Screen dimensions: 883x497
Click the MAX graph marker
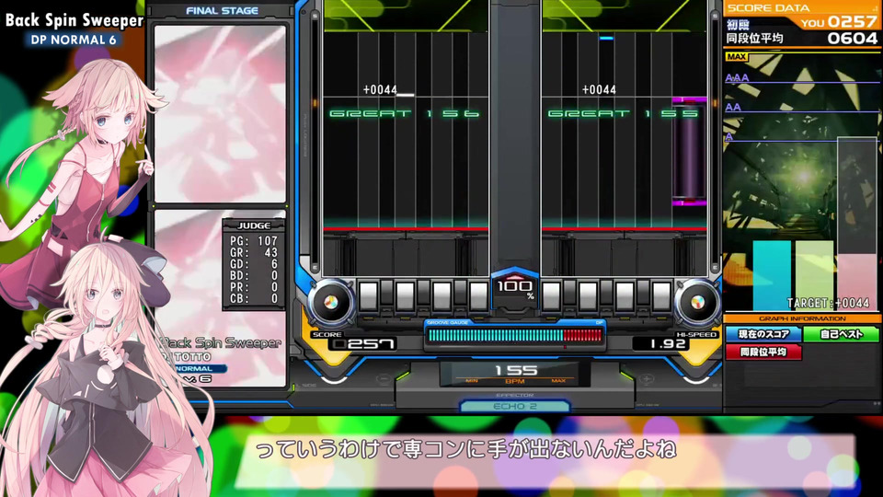(x=737, y=56)
